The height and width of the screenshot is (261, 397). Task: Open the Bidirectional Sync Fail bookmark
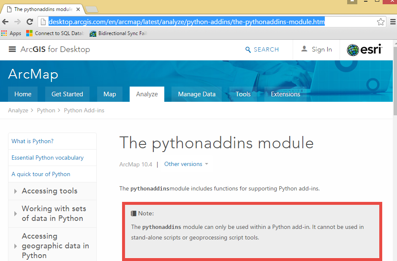(119, 33)
